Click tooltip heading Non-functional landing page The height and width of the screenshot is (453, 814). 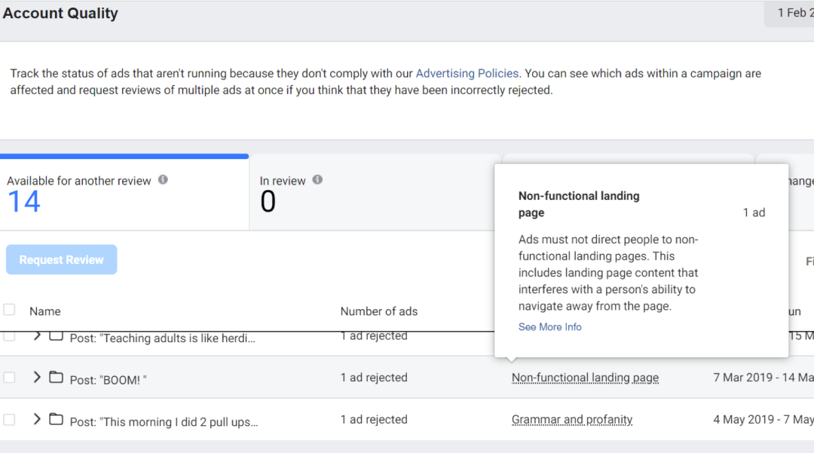pos(579,204)
